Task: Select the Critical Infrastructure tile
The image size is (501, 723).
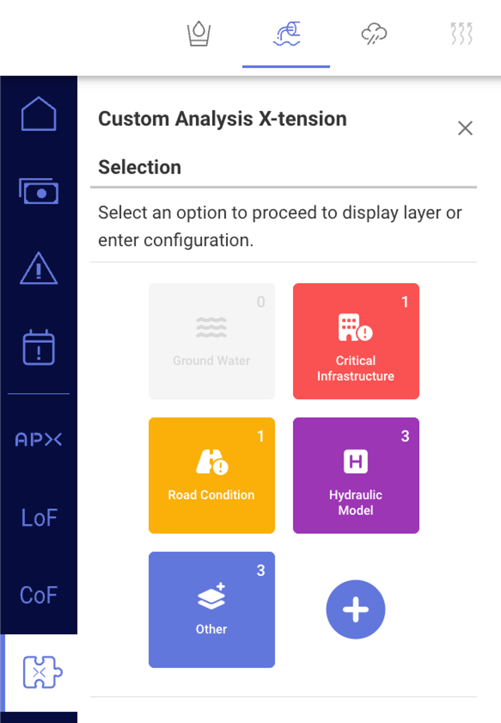Action: (356, 342)
